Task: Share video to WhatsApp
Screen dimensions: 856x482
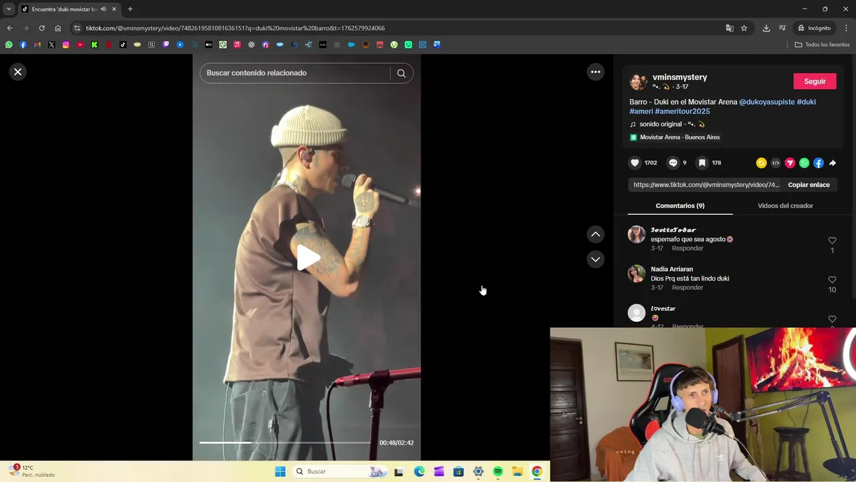Action: pyautogui.click(x=804, y=163)
